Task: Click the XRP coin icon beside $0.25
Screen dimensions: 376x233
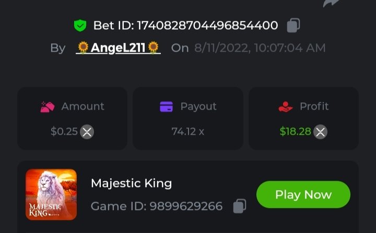Action: point(87,132)
